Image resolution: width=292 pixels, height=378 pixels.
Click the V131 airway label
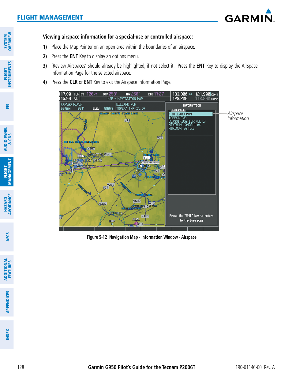pyautogui.click(x=145, y=216)
